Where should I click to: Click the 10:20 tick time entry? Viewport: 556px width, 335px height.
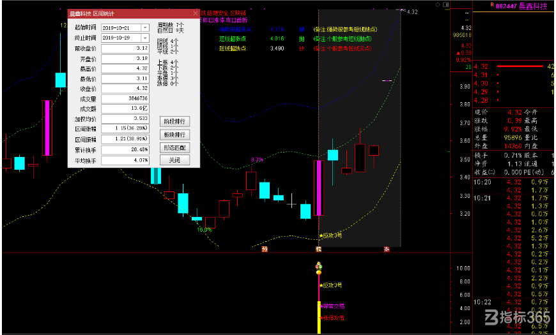pos(483,182)
